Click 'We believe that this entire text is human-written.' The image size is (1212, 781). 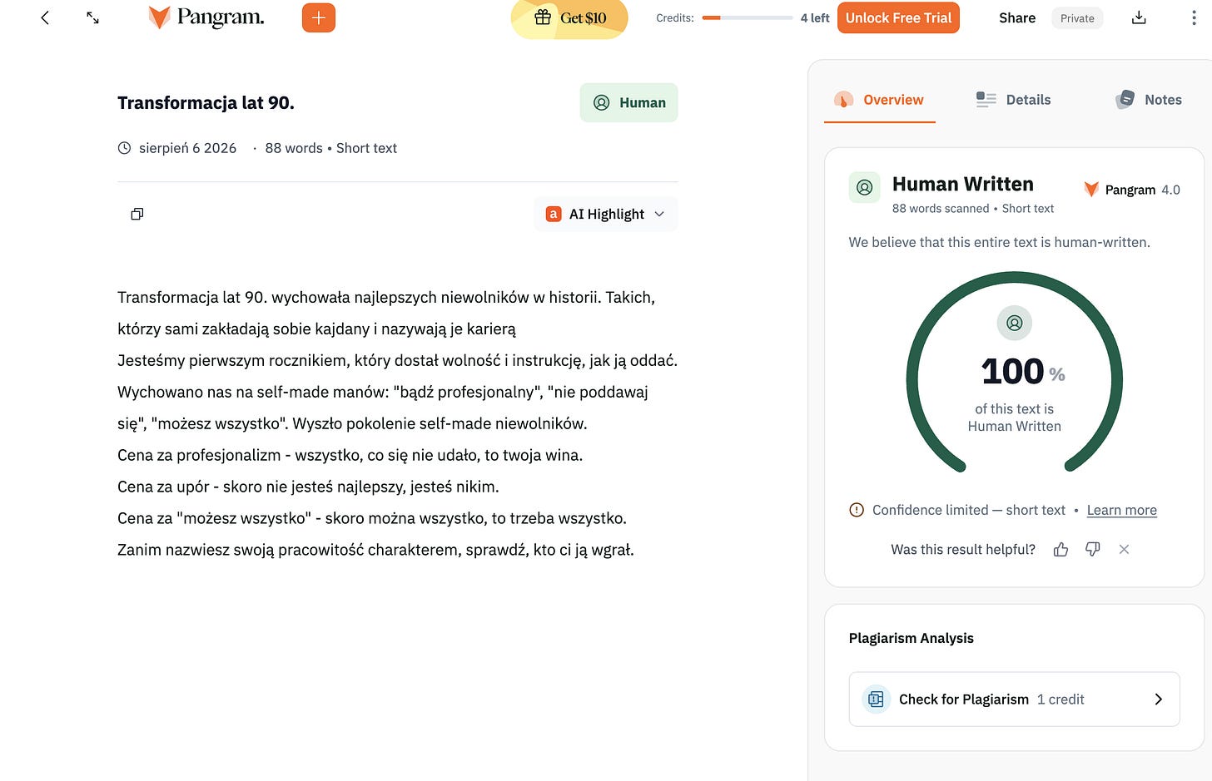(x=999, y=242)
